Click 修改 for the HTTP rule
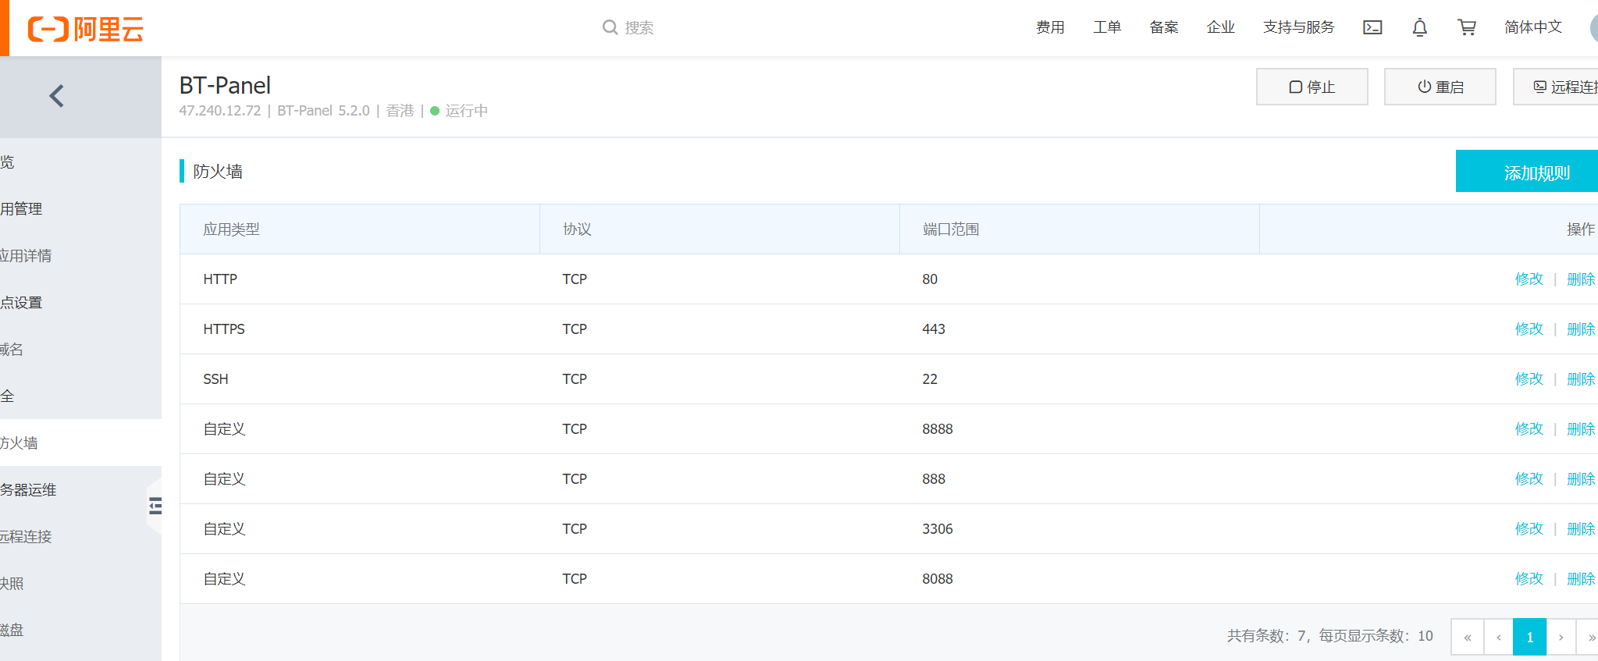Image resolution: width=1598 pixels, height=661 pixels. click(x=1529, y=279)
